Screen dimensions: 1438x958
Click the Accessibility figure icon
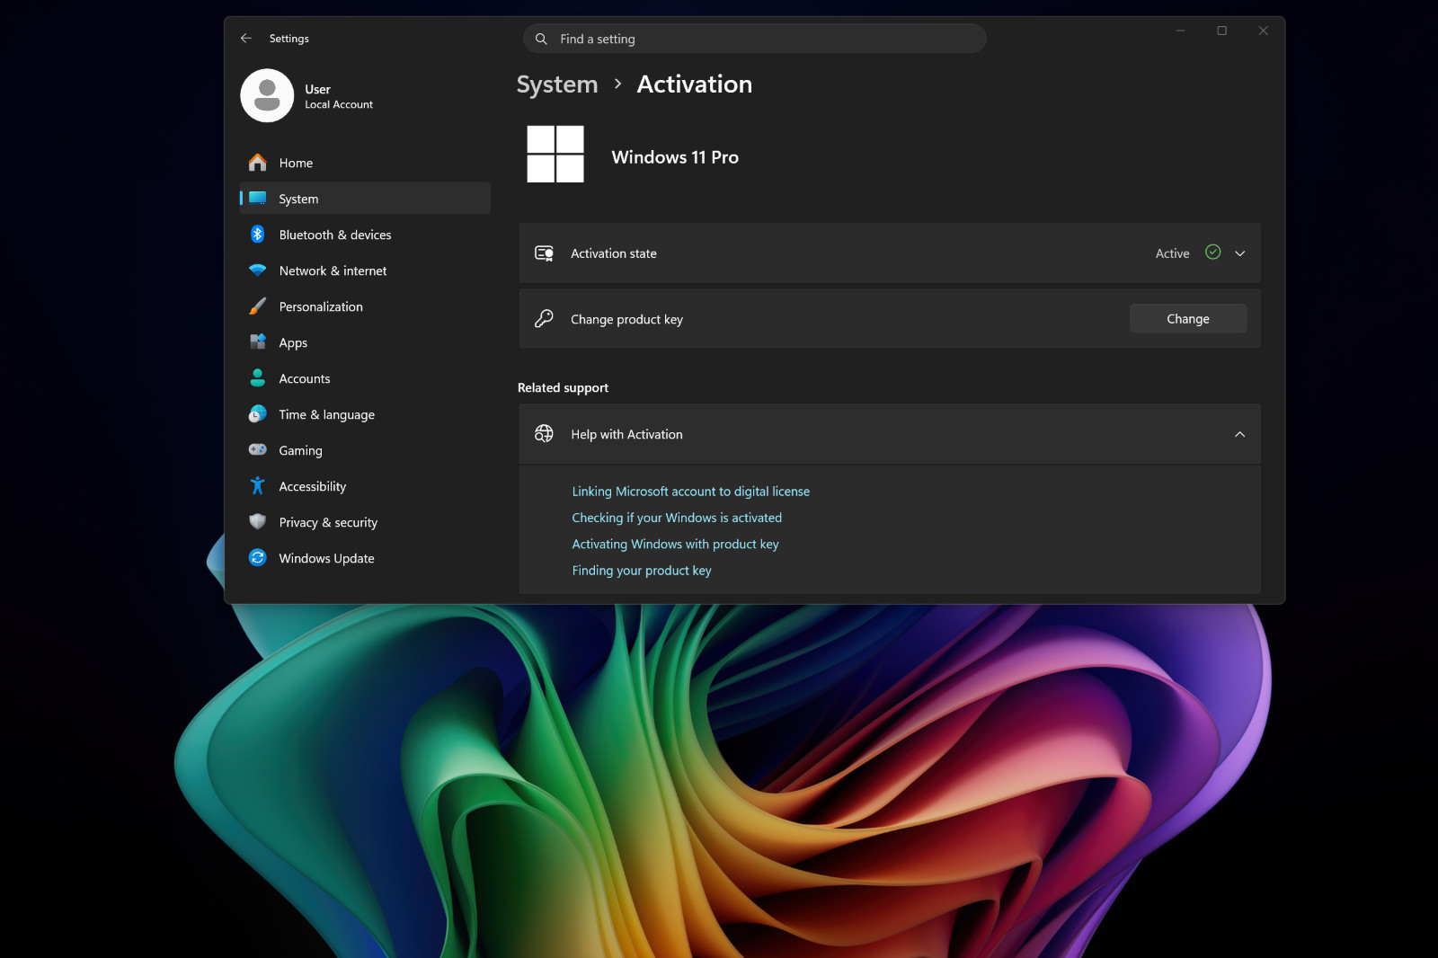(258, 486)
